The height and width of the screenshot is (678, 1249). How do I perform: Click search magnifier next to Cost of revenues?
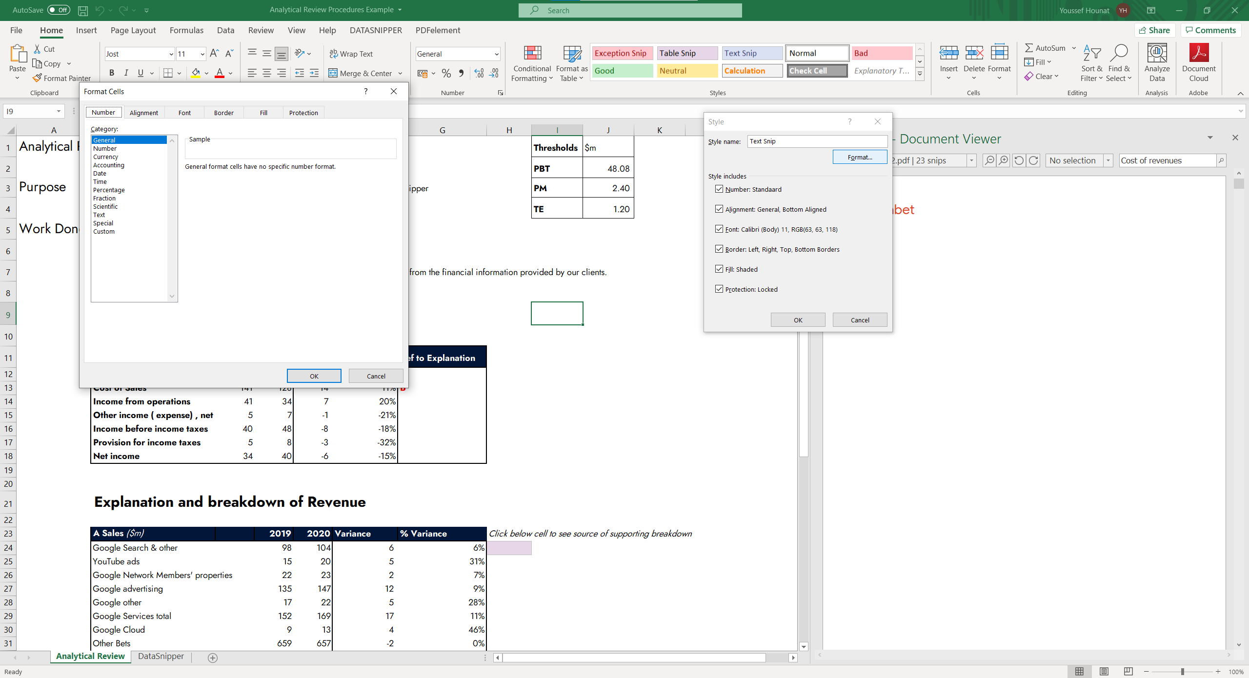point(1221,160)
